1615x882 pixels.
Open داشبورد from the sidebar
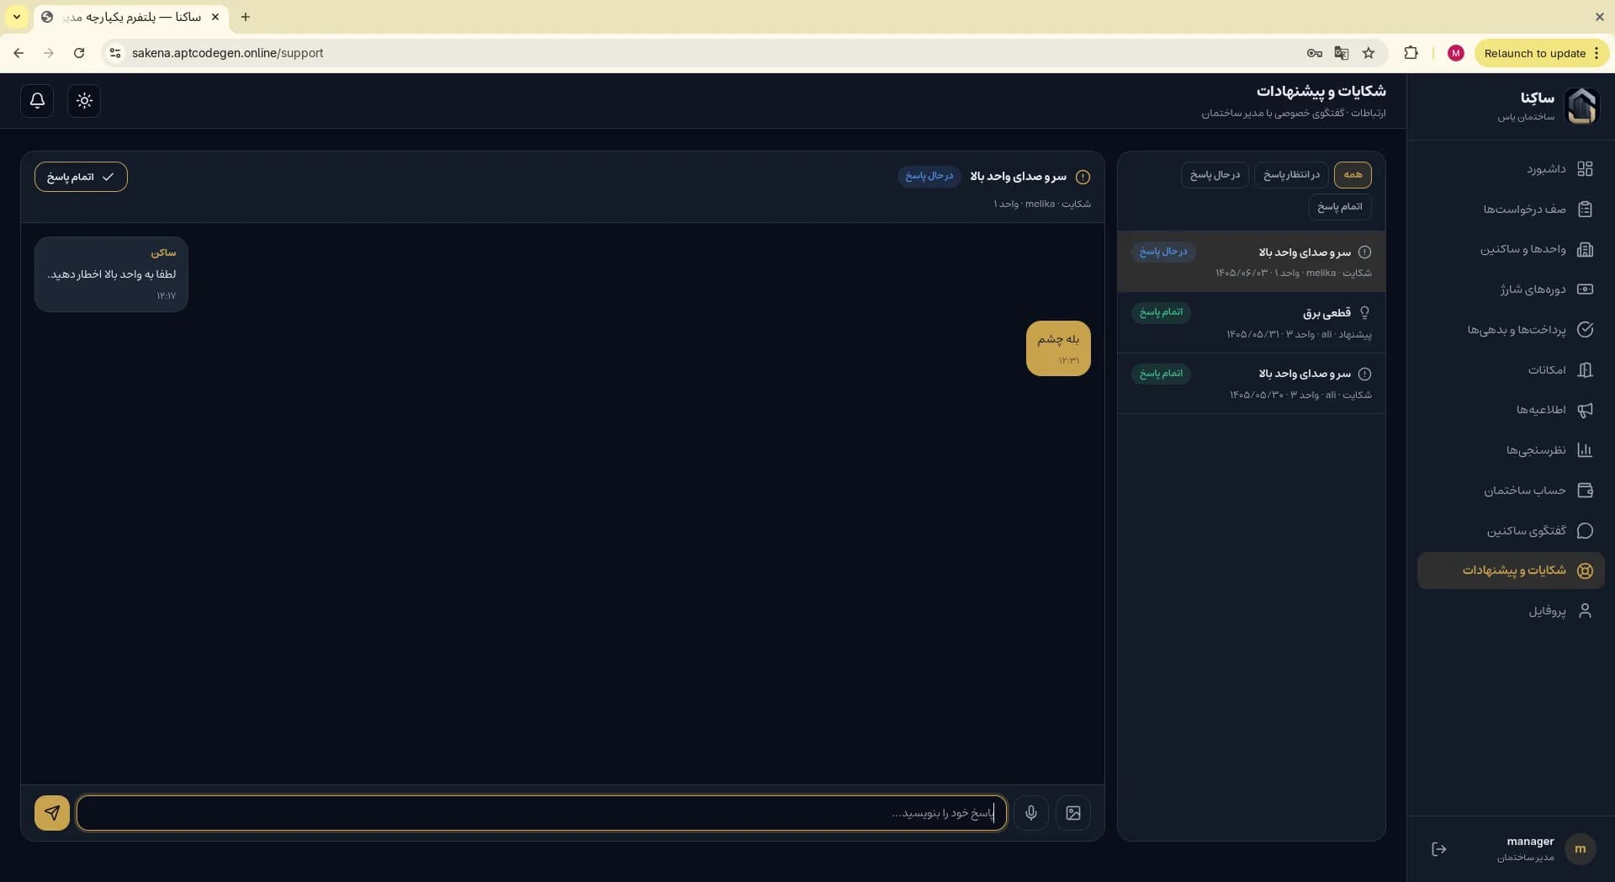coord(1511,169)
